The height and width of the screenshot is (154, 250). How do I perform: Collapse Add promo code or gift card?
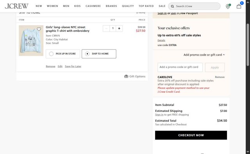coord(204,55)
